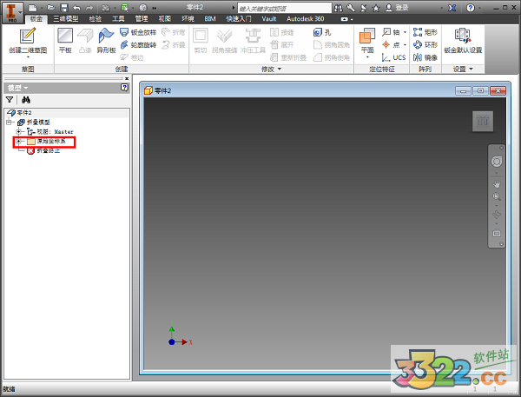Collapse the Folded Model (折叠模型) node
521x397 pixels.
coord(9,122)
